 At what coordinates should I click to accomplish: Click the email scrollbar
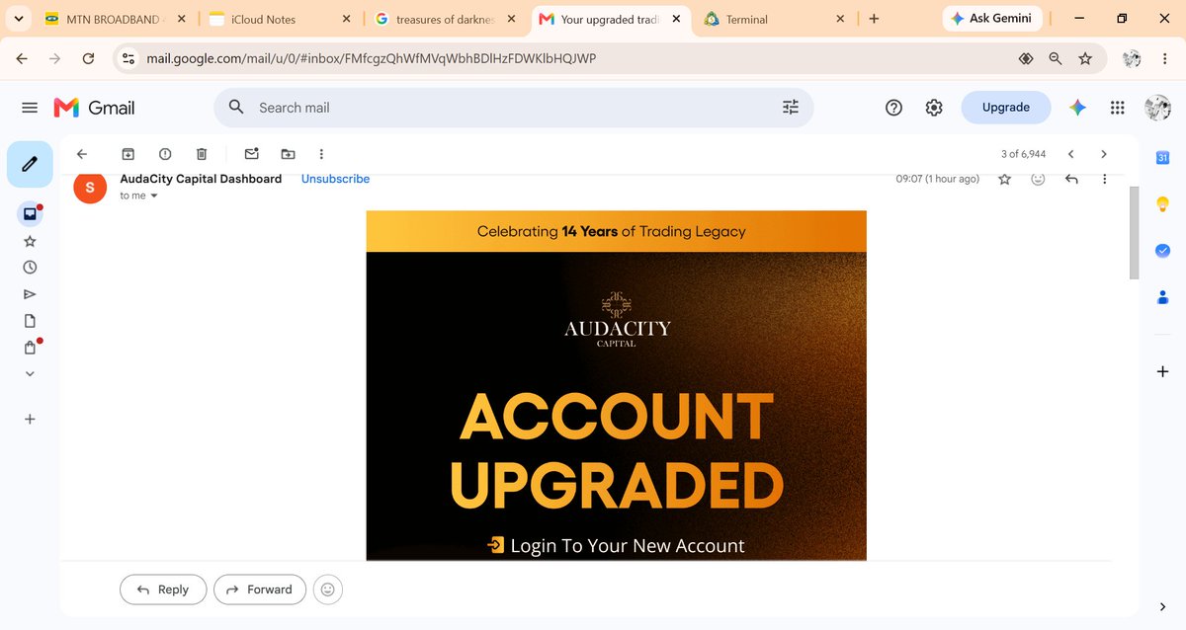point(1134,232)
